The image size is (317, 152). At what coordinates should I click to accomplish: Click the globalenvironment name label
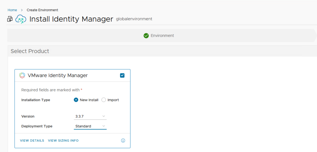(134, 19)
